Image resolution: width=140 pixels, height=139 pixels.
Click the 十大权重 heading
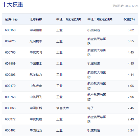(12, 5)
